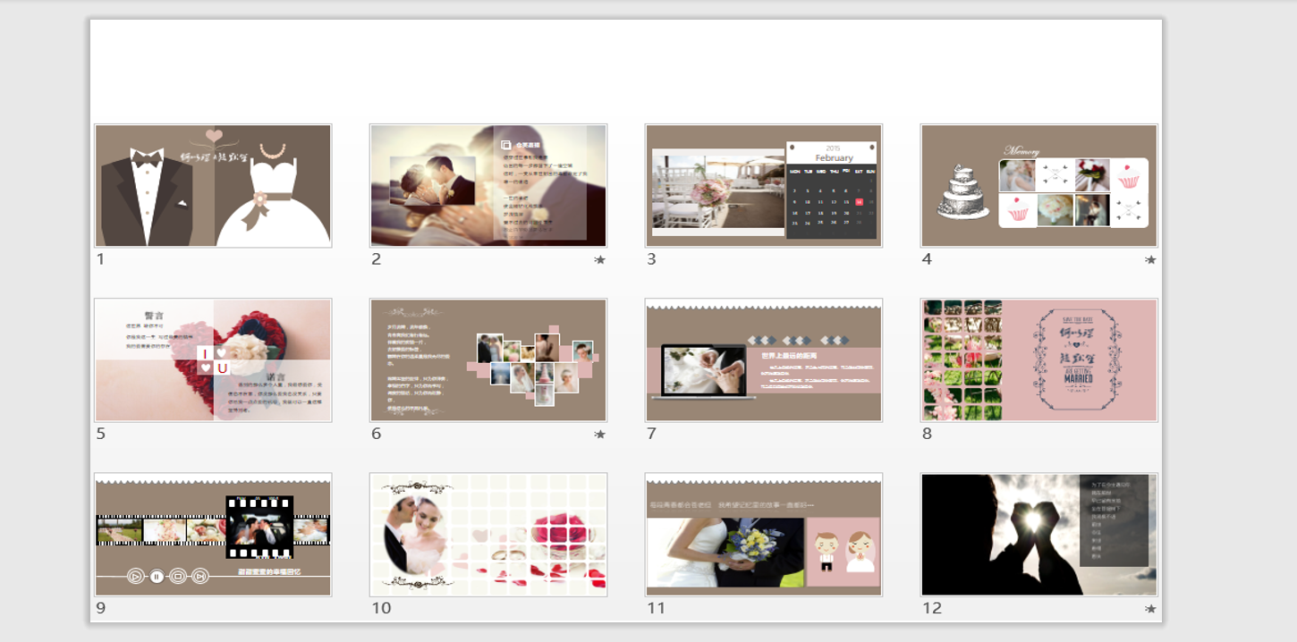Image resolution: width=1297 pixels, height=642 pixels.
Task: Click the animation star under slide 6
Action: click(x=600, y=435)
